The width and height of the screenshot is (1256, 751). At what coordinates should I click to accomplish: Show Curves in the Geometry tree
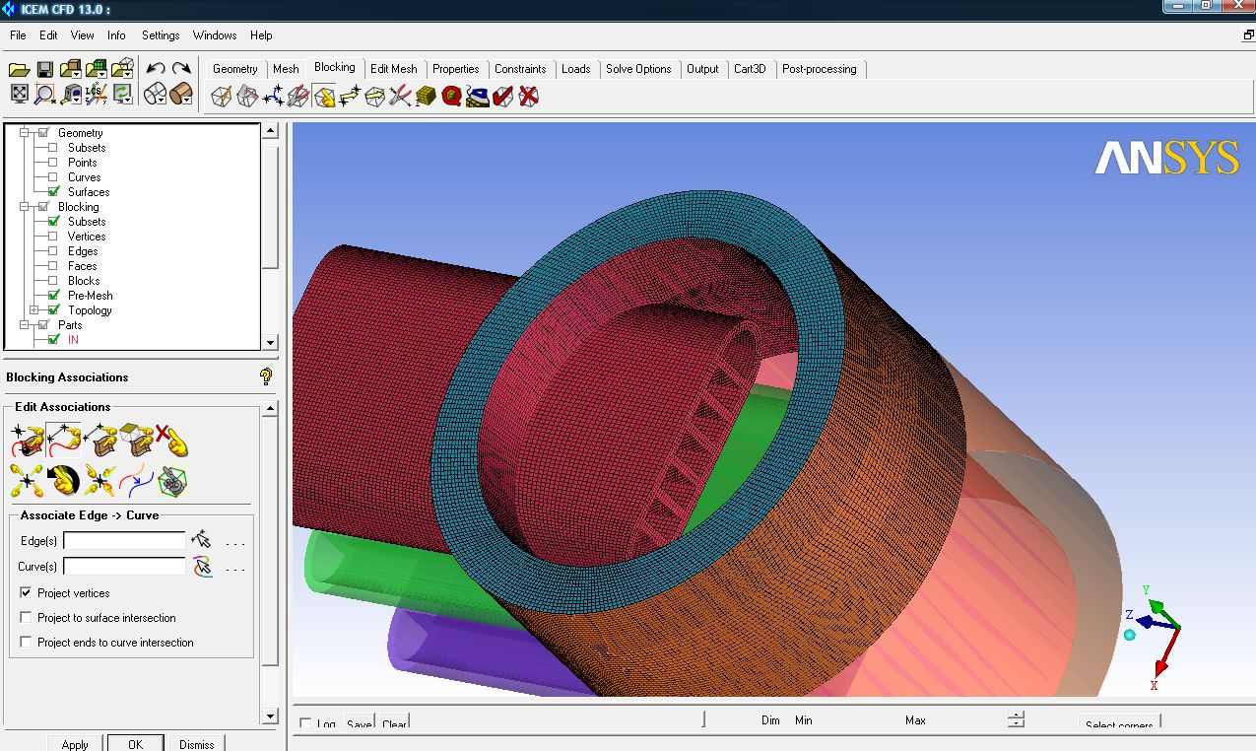click(53, 177)
